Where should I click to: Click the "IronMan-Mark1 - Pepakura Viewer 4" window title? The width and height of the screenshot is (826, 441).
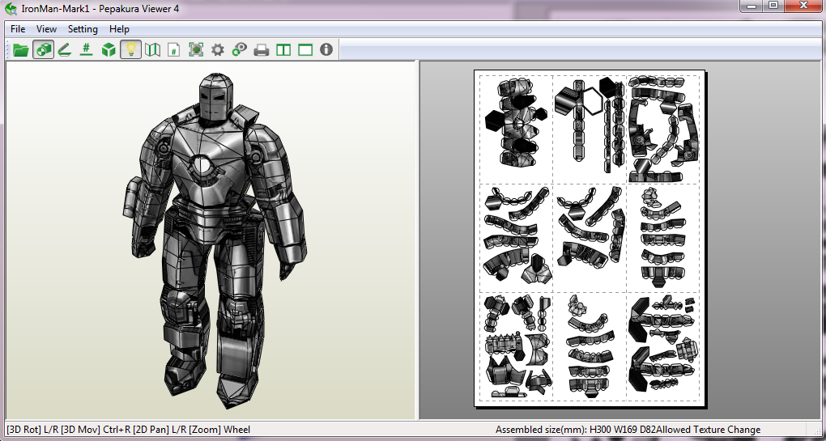pos(100,8)
